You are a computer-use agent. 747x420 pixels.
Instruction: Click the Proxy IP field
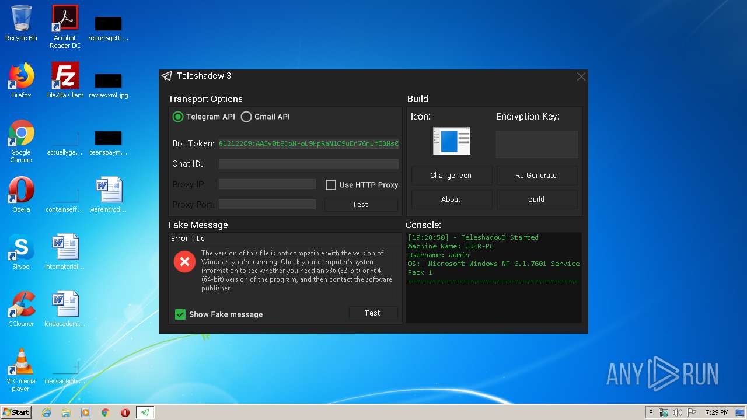[267, 184]
